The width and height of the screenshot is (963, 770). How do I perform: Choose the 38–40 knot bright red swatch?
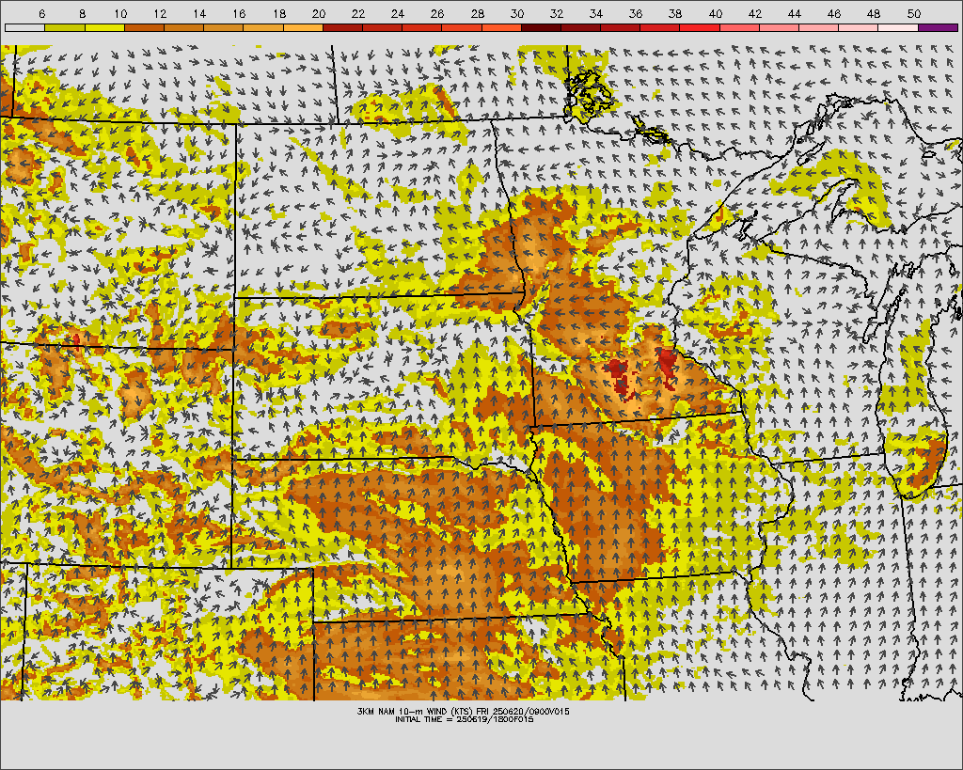tap(700, 27)
